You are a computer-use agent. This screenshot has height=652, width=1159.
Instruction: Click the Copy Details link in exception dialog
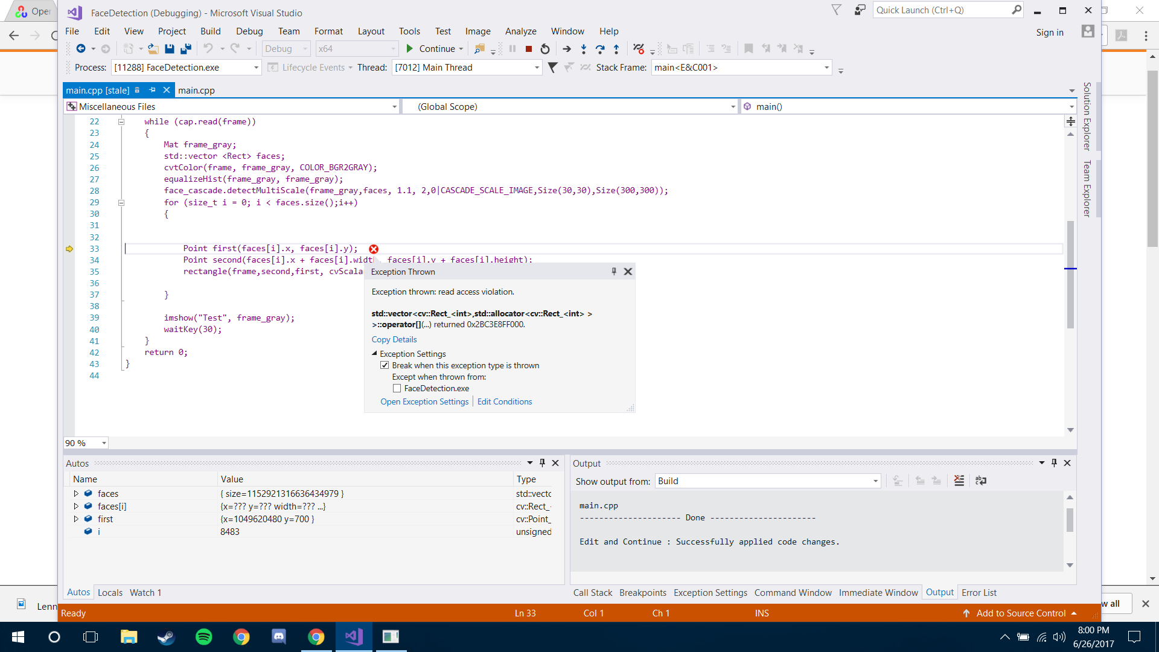[x=394, y=339]
